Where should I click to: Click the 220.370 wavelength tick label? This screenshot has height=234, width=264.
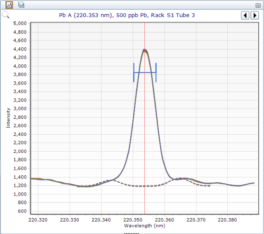pyautogui.click(x=196, y=220)
